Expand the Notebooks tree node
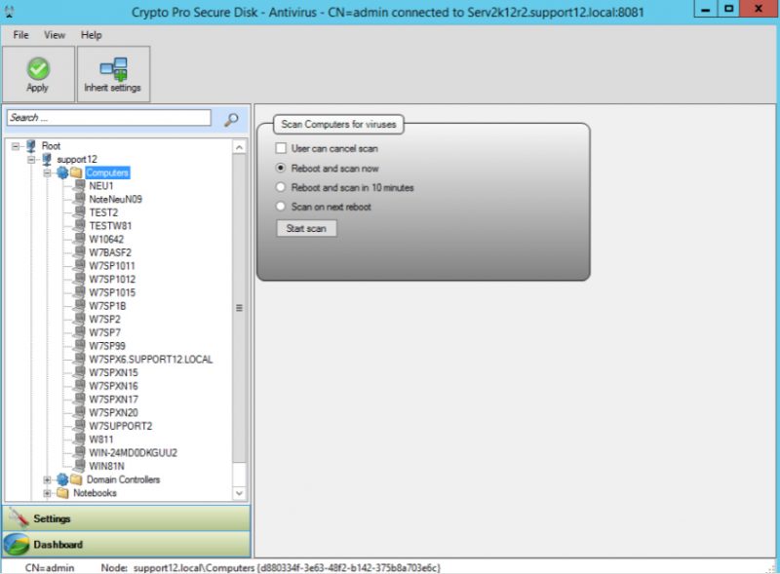This screenshot has width=780, height=574. click(x=47, y=492)
